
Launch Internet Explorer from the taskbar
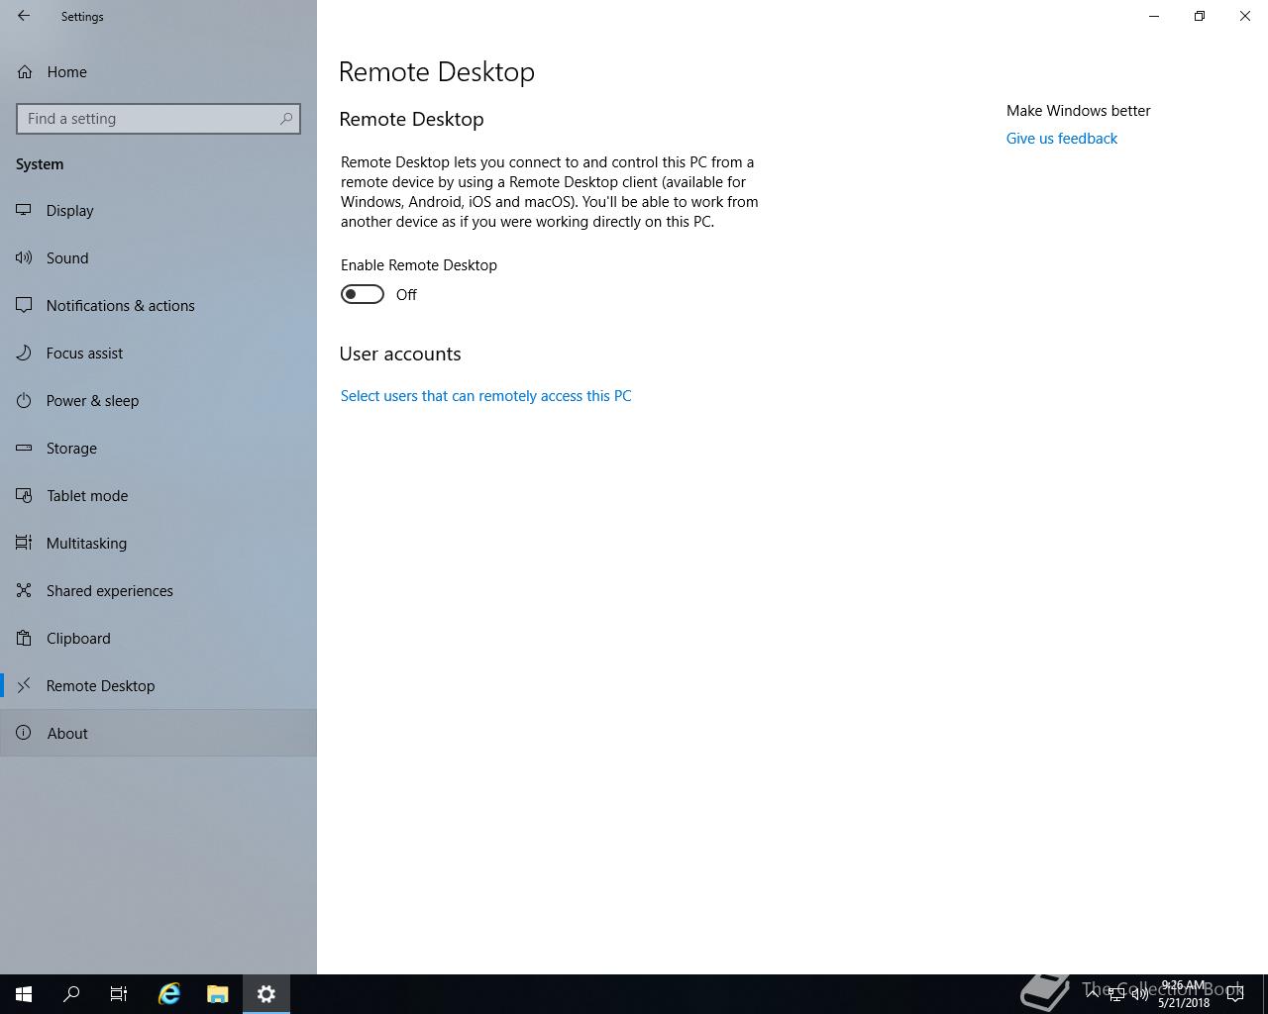point(169,994)
